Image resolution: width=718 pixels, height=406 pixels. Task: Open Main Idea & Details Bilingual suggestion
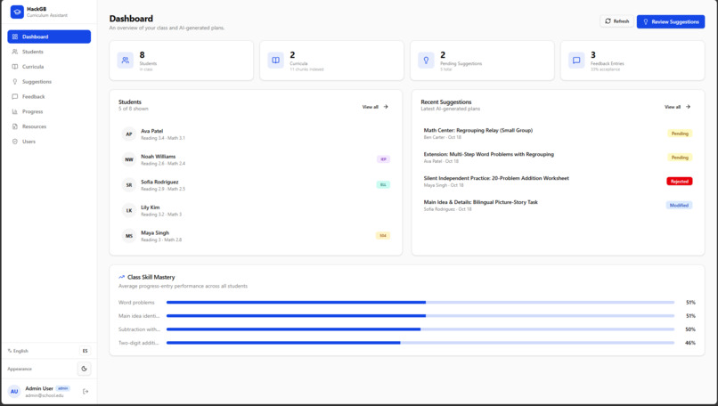click(480, 202)
